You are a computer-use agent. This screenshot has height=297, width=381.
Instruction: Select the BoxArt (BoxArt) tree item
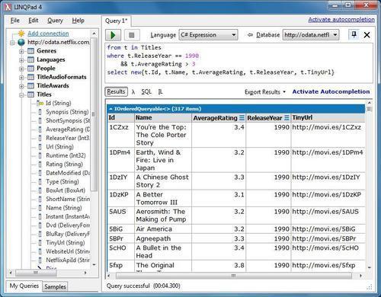click(66, 190)
